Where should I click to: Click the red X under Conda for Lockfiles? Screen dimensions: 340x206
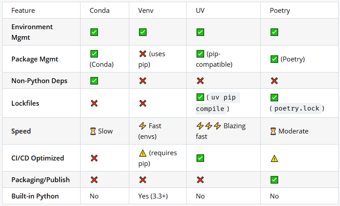94,103
